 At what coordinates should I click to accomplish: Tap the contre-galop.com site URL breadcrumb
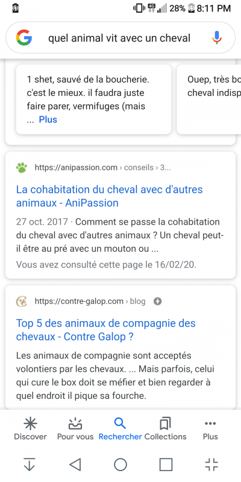click(x=90, y=301)
